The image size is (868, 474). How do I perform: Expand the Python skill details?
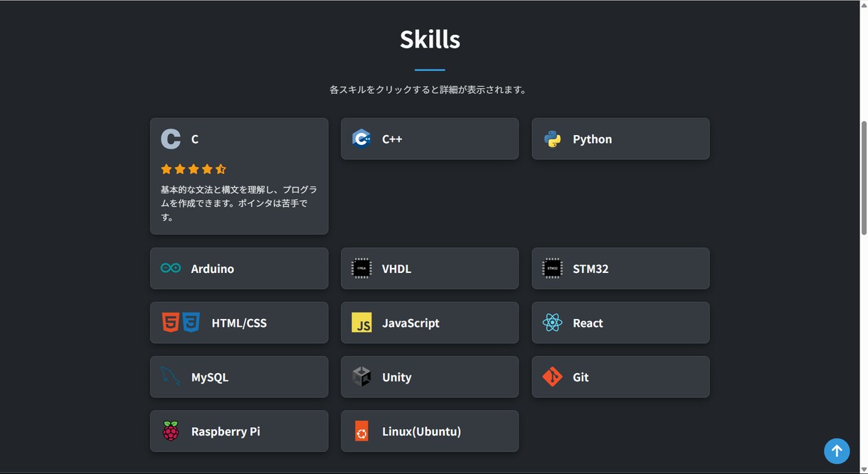[x=620, y=139]
